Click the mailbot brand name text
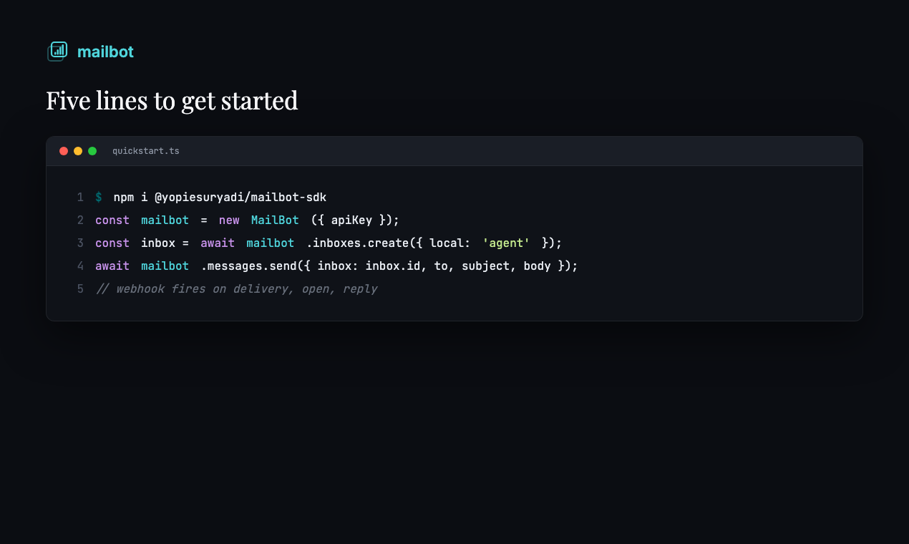Screen dimensions: 909x544 (105, 52)
